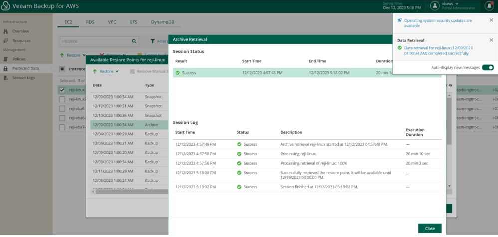
Task: Open the Restore dropdown in main toolbar
Action: [73, 55]
